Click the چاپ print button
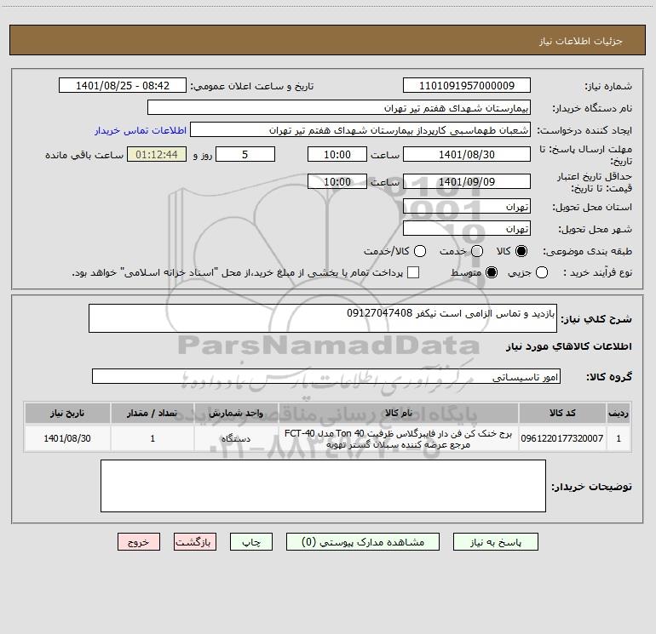The image size is (656, 634). click(251, 542)
